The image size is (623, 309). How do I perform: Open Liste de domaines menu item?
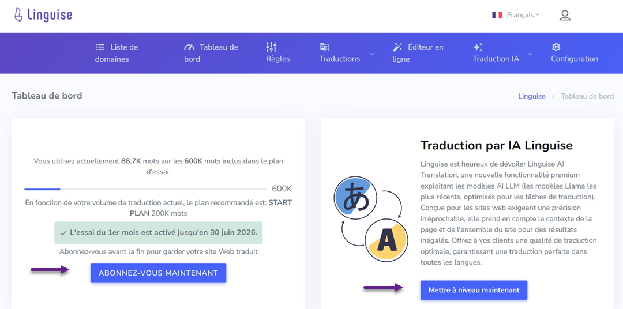pyautogui.click(x=117, y=53)
